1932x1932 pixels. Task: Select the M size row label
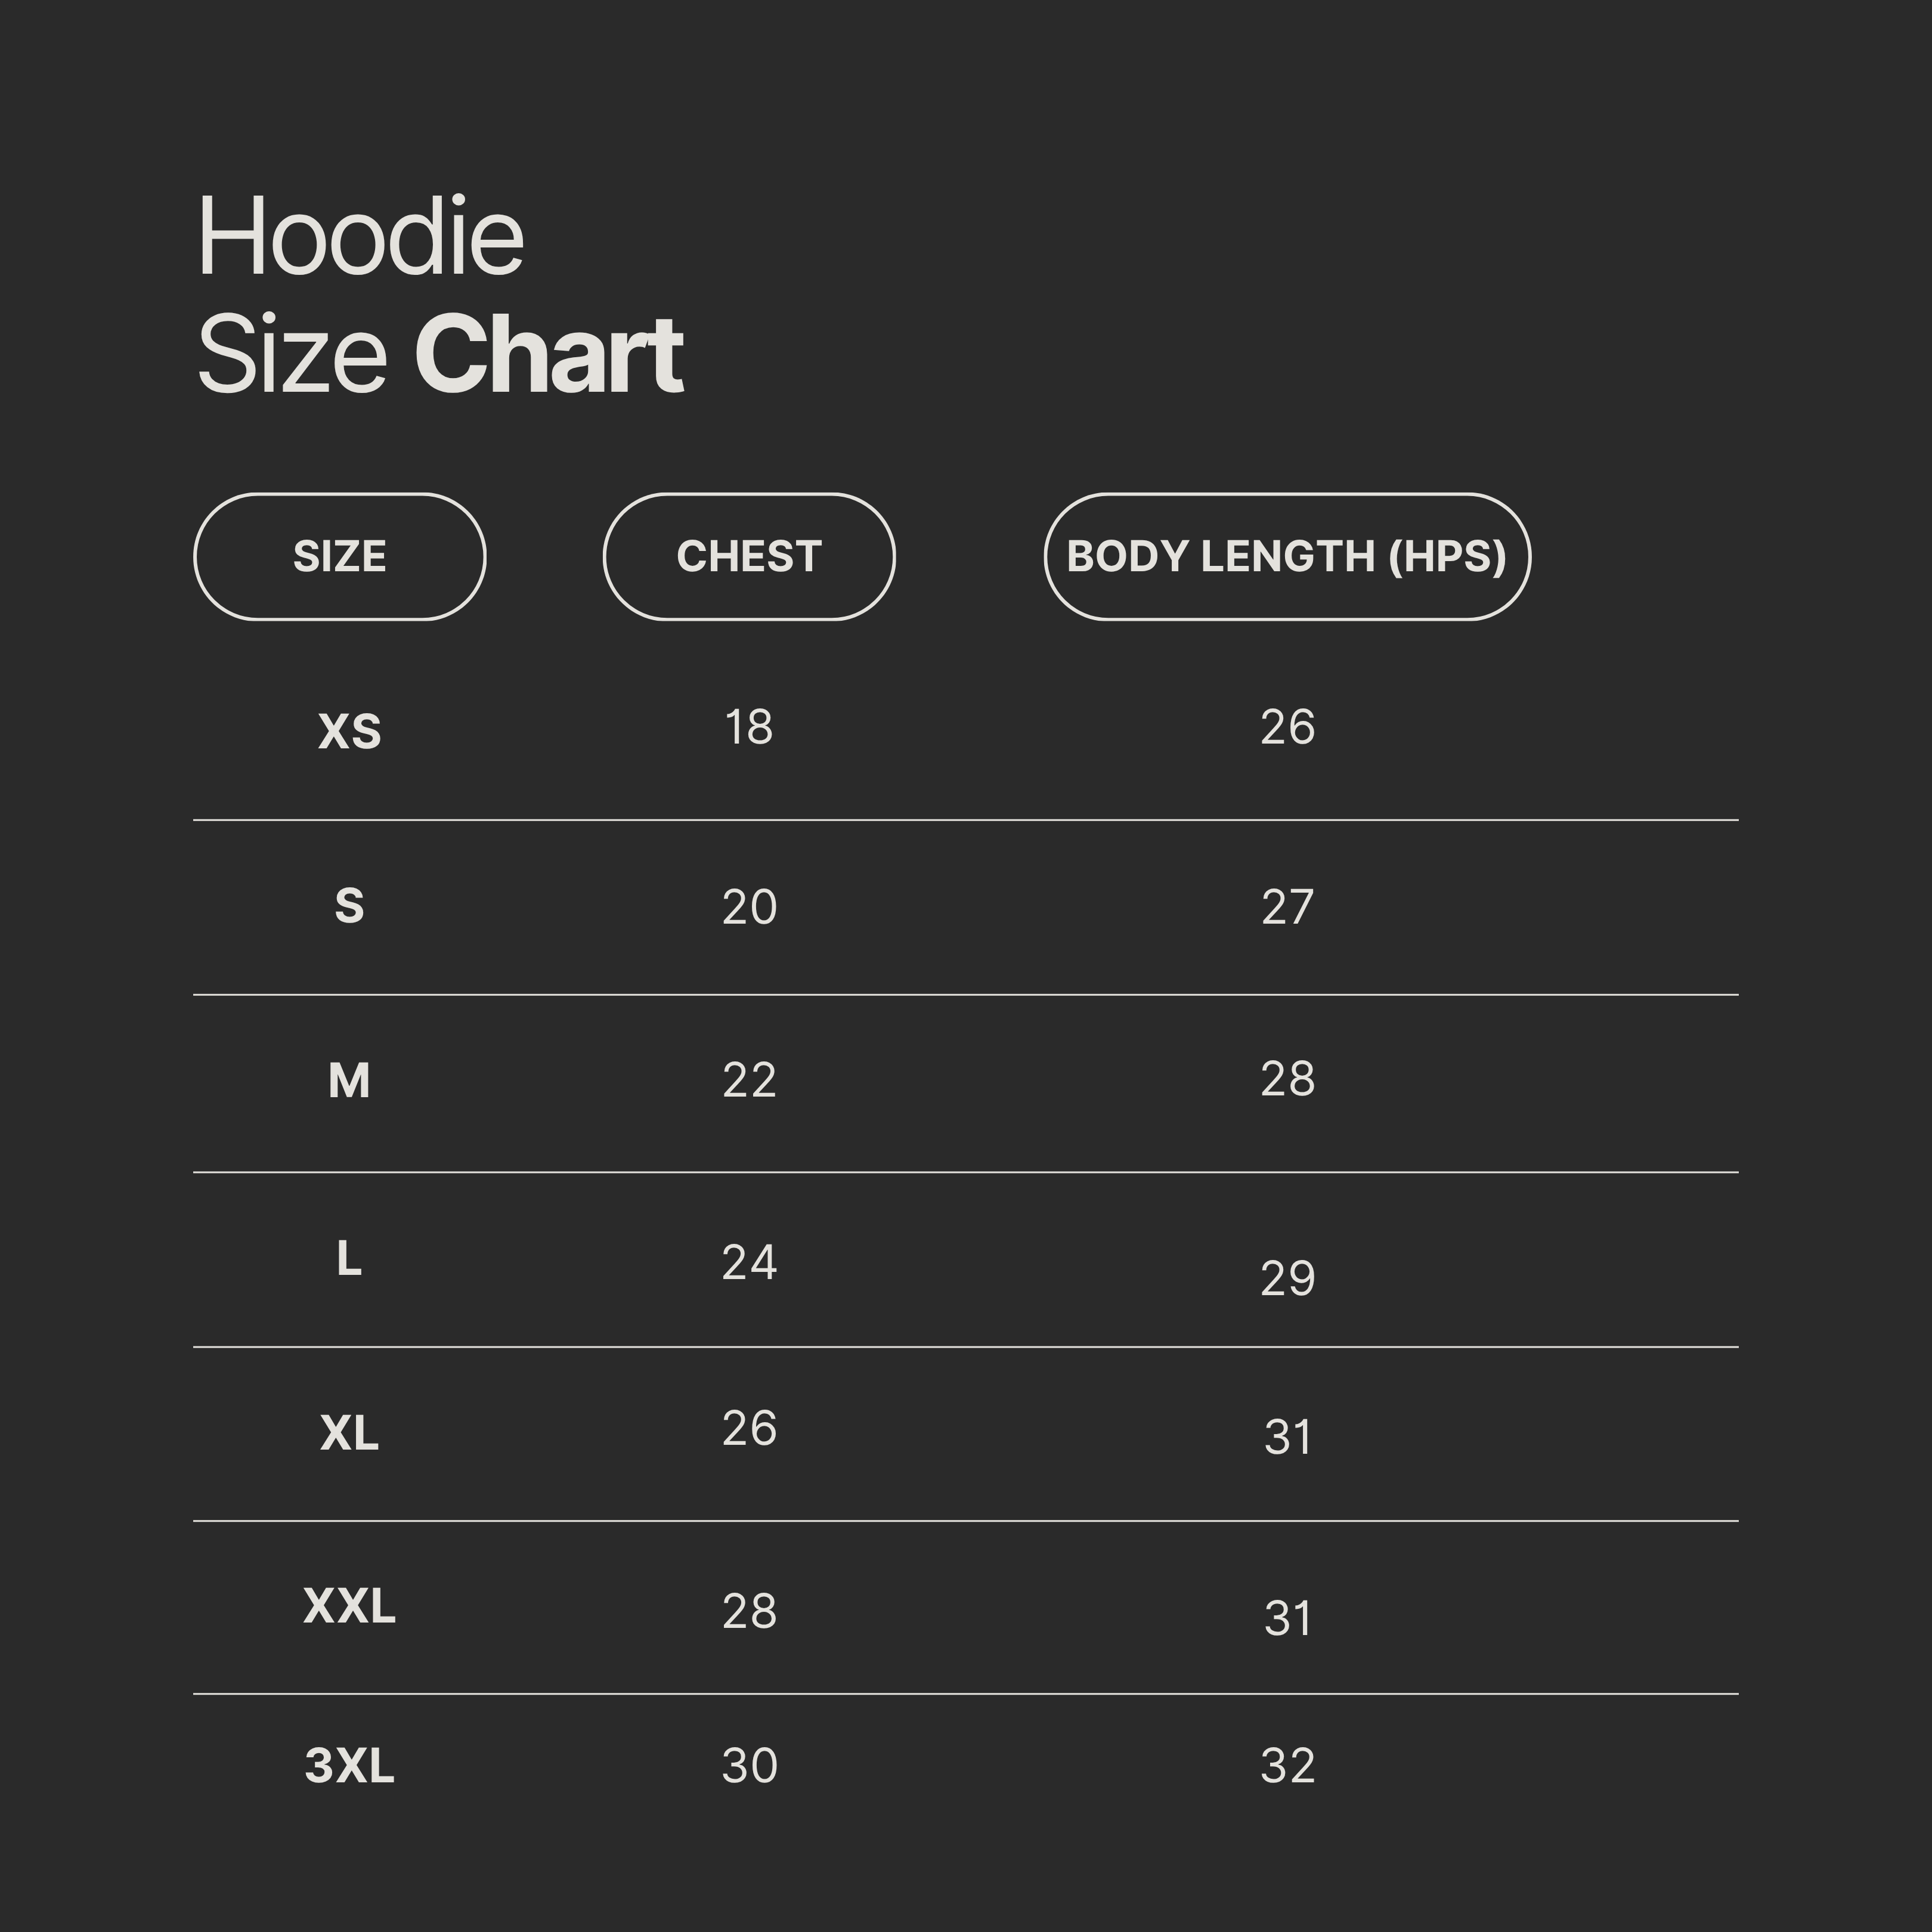coord(349,1080)
